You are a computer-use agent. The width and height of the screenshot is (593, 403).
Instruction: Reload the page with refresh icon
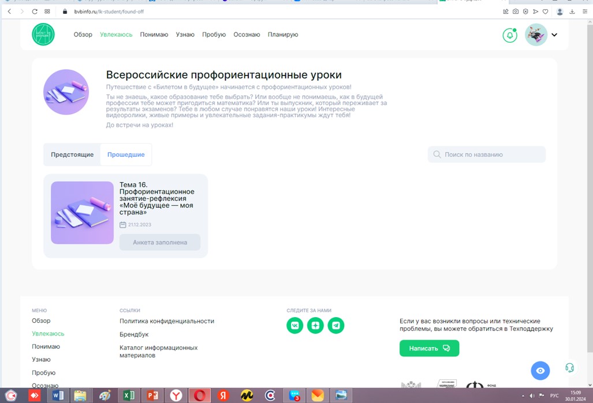pyautogui.click(x=35, y=12)
